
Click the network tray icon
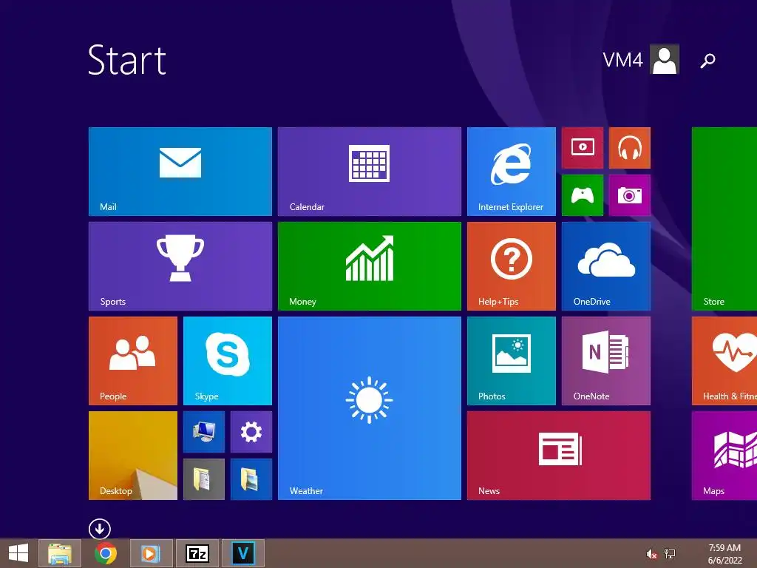[x=670, y=554]
